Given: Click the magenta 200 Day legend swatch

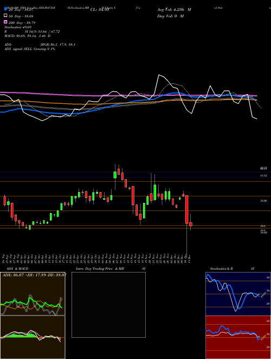Looking at the screenshot, I should (x=5, y=22).
